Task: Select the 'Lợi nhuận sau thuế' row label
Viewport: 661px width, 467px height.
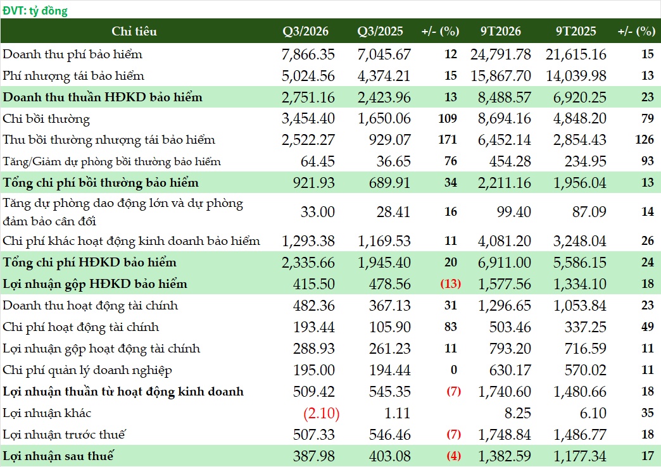Action: pyautogui.click(x=58, y=456)
